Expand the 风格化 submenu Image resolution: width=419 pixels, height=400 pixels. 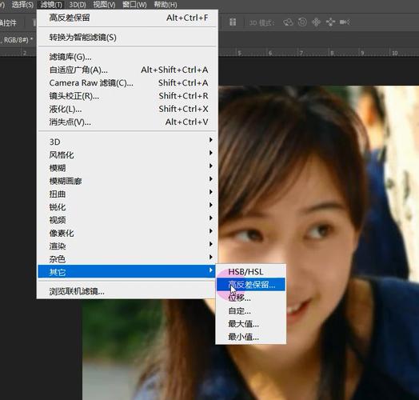coord(127,154)
